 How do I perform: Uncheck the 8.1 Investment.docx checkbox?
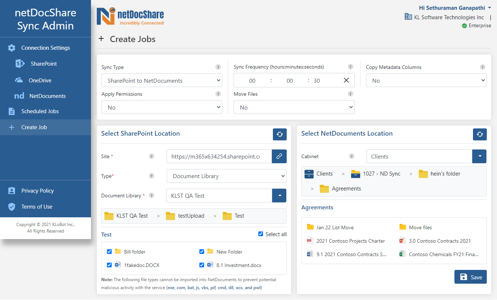click(x=202, y=265)
